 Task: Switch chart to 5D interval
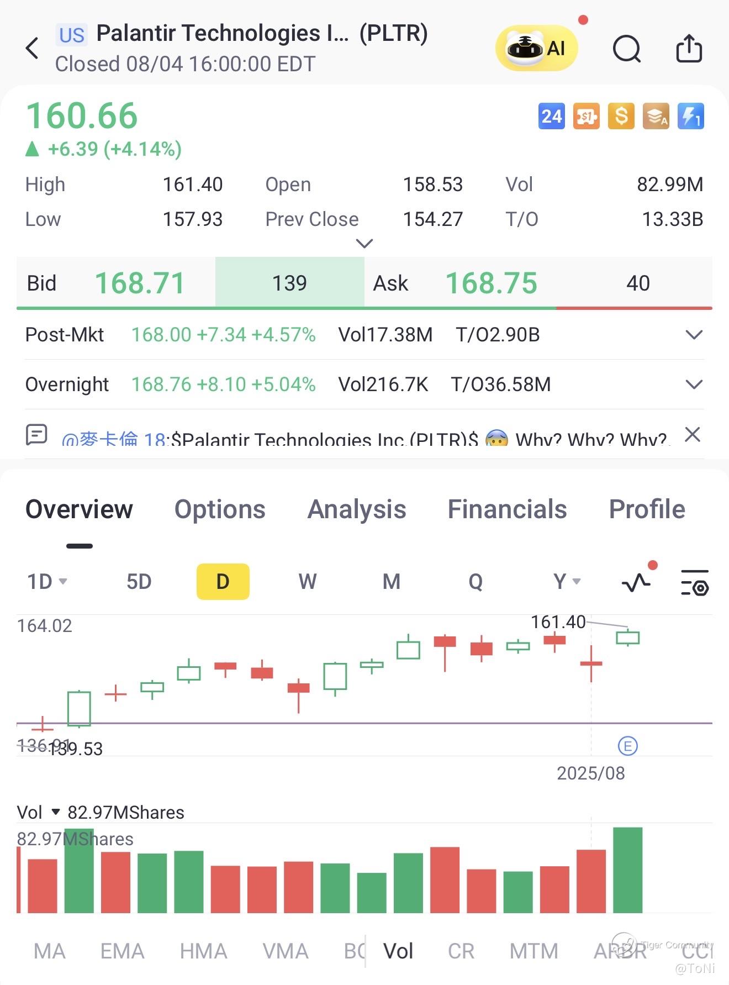139,582
